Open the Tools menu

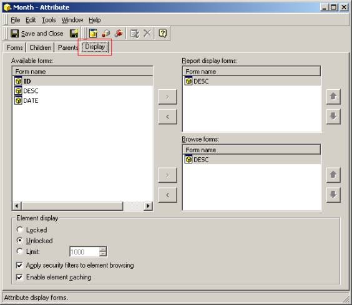coord(49,20)
